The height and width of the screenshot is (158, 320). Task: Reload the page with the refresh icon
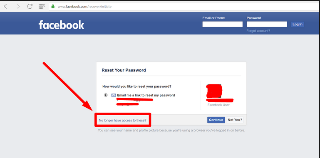point(30,7)
